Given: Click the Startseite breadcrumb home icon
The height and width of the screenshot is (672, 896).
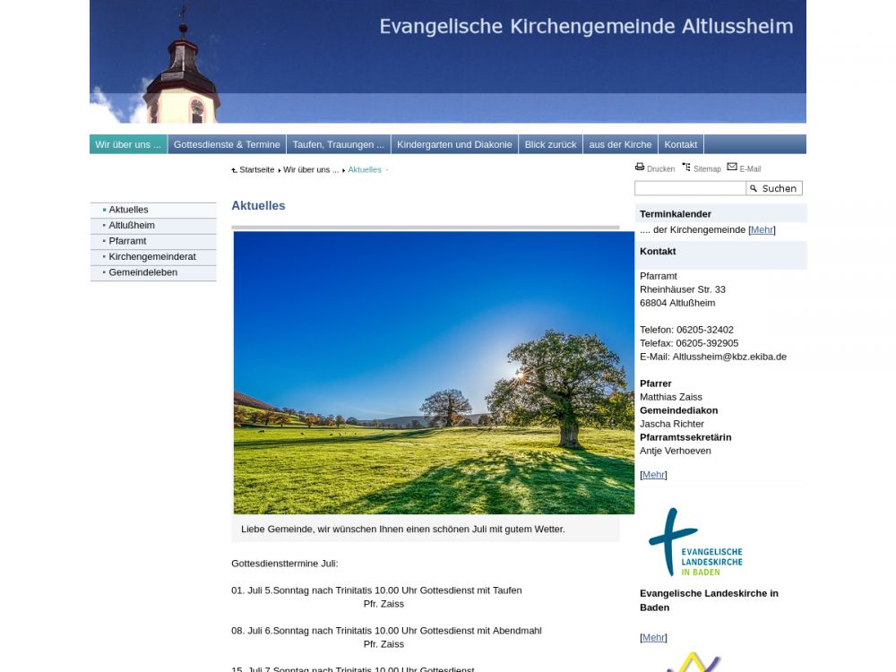Looking at the screenshot, I should pos(235,170).
